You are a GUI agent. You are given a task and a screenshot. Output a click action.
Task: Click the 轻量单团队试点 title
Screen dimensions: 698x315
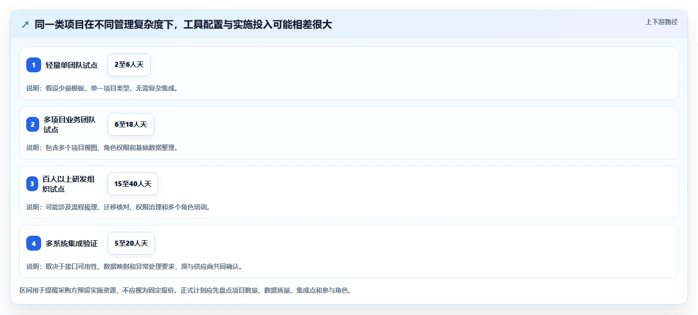pos(72,65)
